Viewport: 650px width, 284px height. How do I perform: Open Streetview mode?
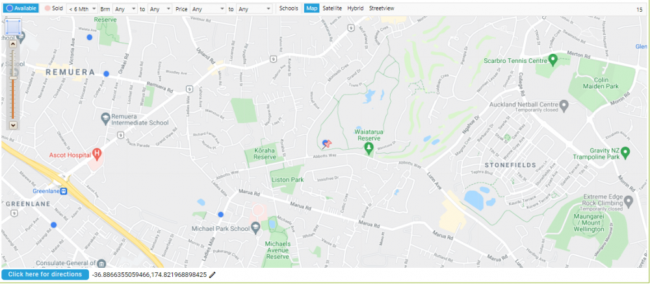coord(382,8)
